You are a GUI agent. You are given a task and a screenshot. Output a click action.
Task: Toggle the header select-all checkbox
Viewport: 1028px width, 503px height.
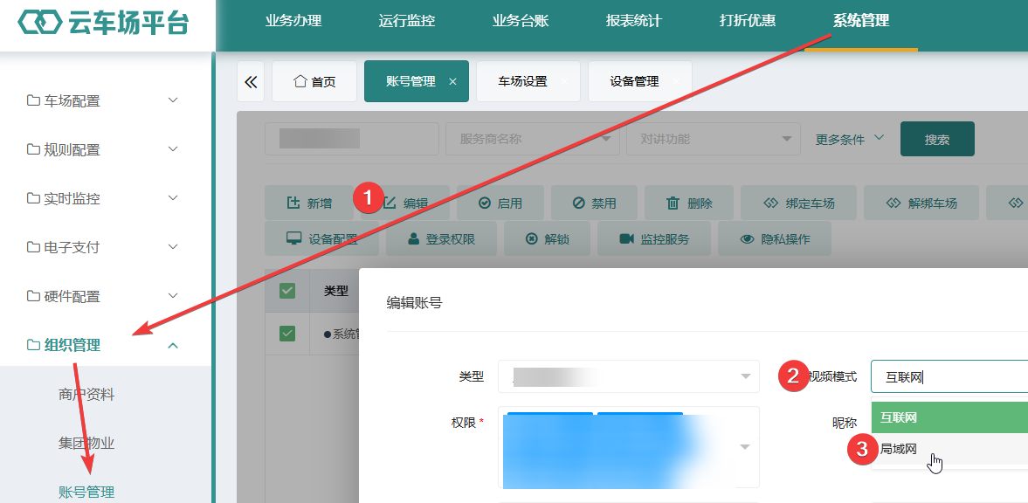[x=287, y=291]
